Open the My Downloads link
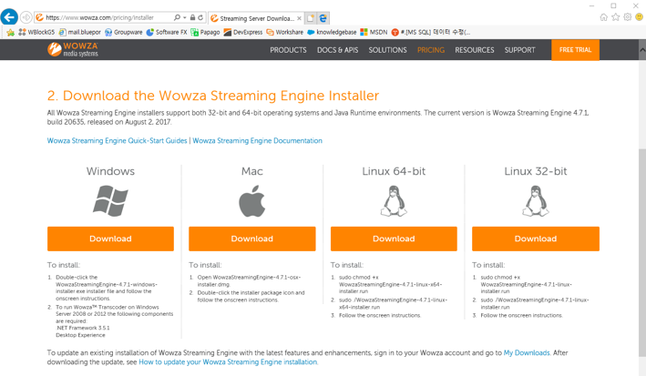The image size is (646, 376). coord(527,352)
